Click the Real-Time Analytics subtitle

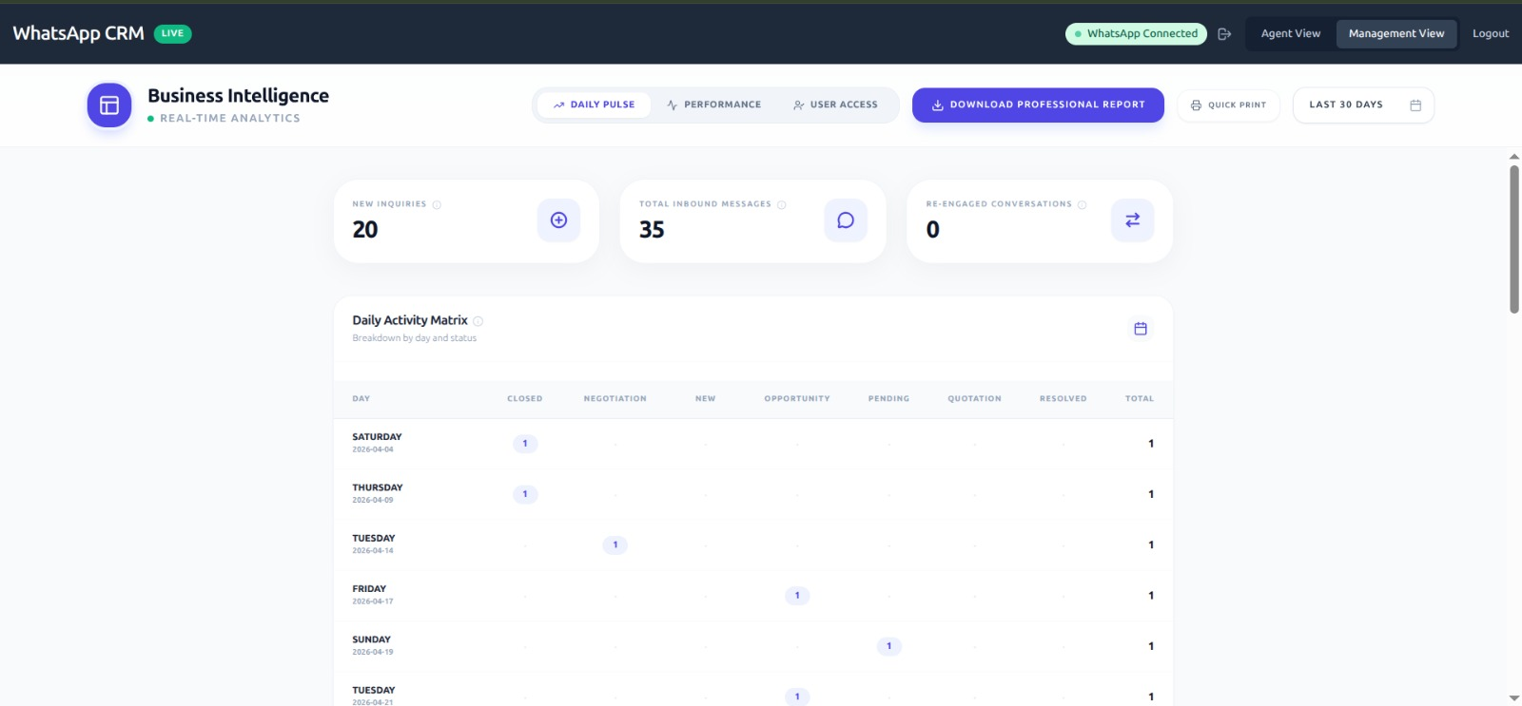click(230, 119)
